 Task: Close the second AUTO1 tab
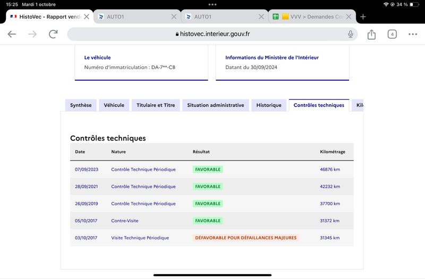point(261,17)
